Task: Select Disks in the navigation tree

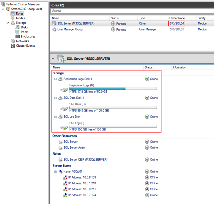Action: (24, 27)
